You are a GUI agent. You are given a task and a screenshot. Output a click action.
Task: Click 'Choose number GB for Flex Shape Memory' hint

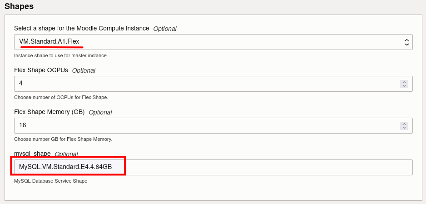coord(63,139)
